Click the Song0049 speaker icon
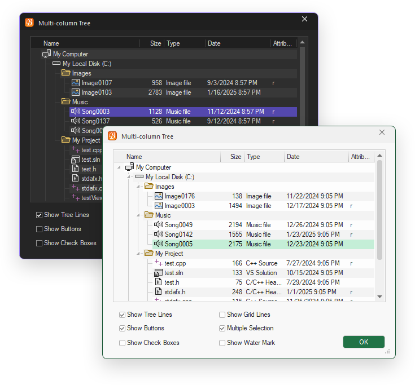415x385 pixels. click(x=159, y=224)
